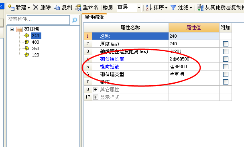Select the 480 wall component
244x147 pixels.
pos(35,42)
